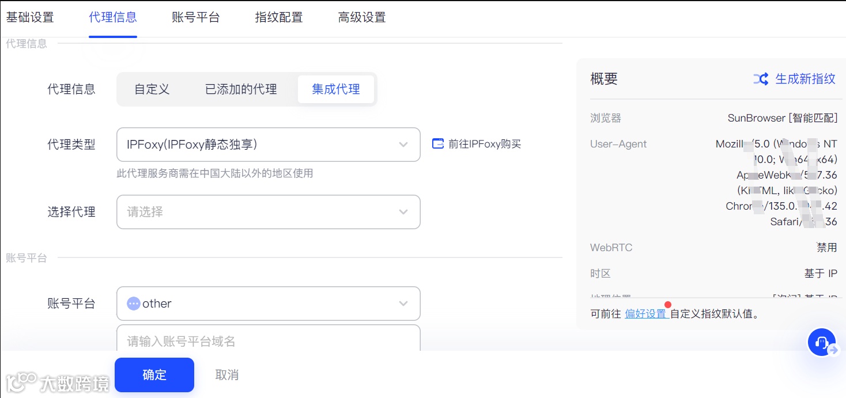Switch to the 账号平台 tab
Image resolution: width=846 pixels, height=398 pixels.
pos(196,17)
